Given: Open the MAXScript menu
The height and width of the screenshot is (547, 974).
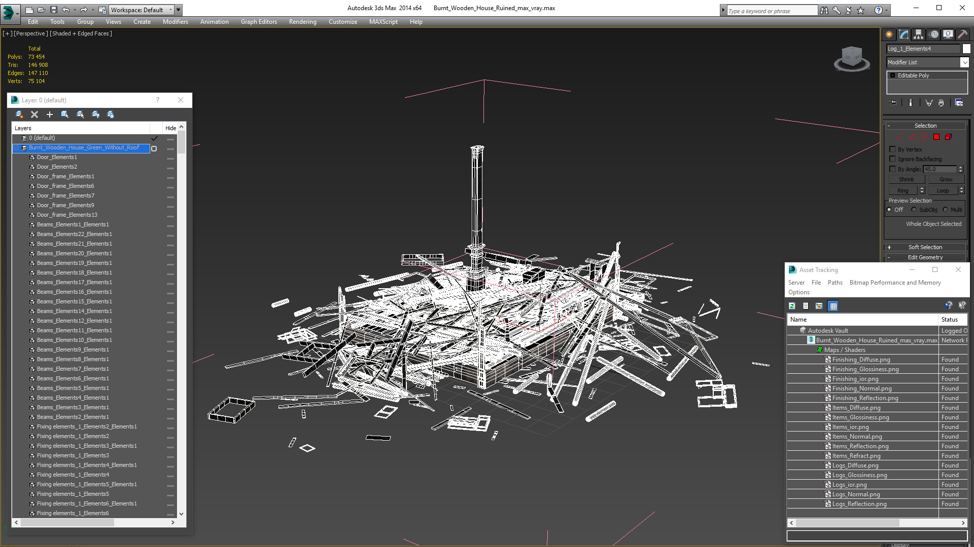Looking at the screenshot, I should point(383,22).
